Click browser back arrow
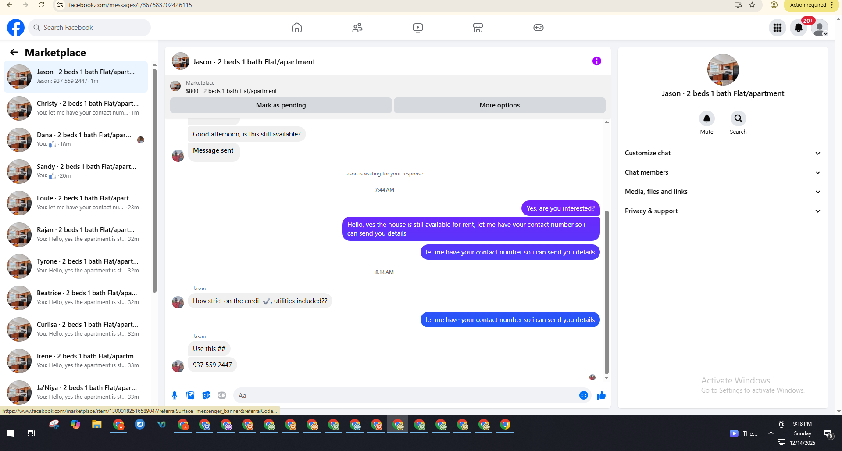This screenshot has height=451, width=842. click(x=10, y=5)
